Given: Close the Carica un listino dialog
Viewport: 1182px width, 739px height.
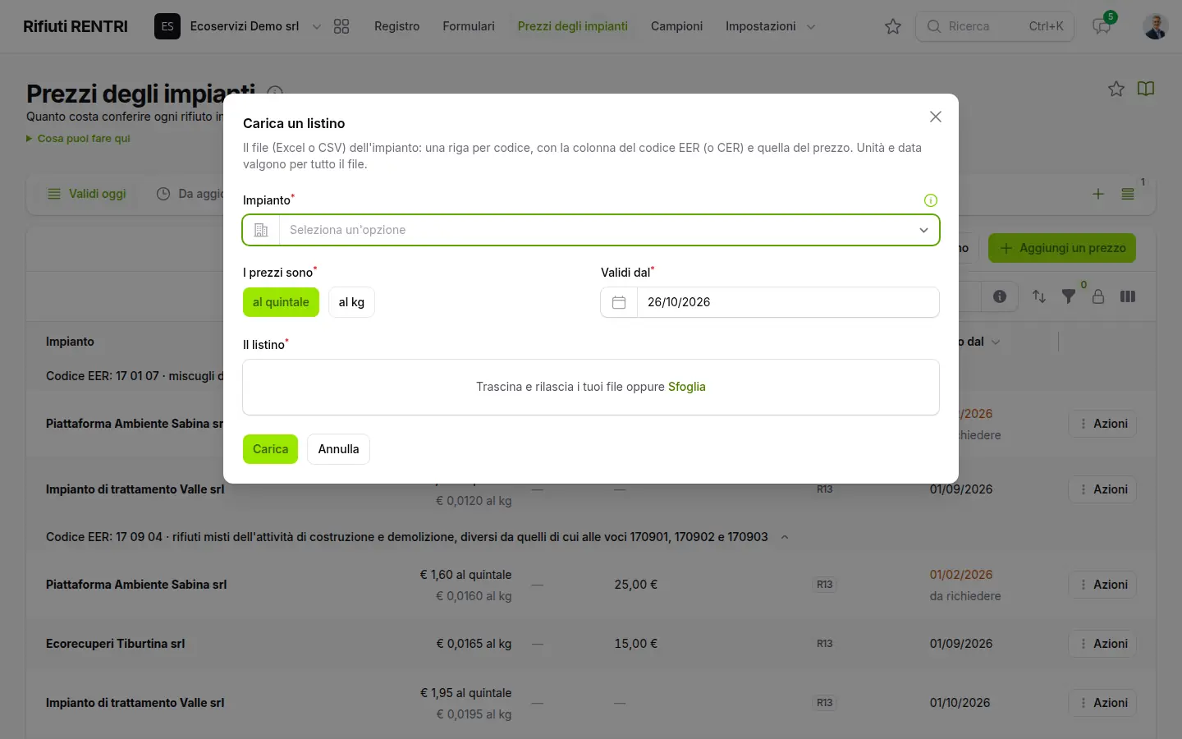Looking at the screenshot, I should click(x=936, y=117).
